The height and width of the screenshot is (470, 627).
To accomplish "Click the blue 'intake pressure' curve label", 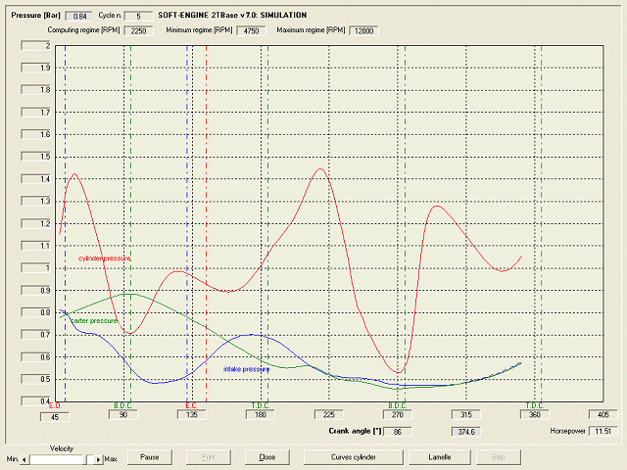I will (246, 369).
